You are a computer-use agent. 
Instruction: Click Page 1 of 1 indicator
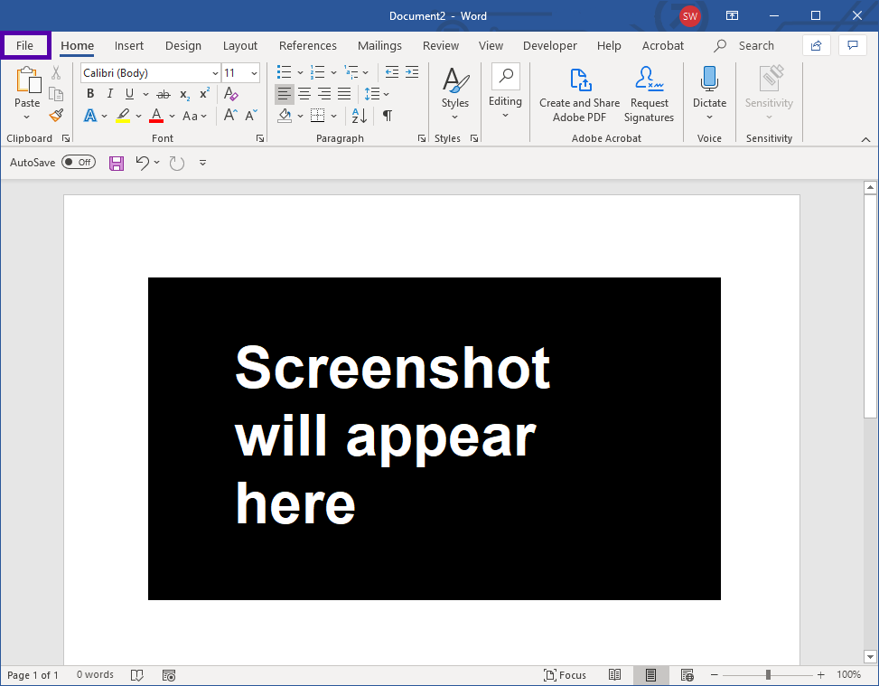point(33,675)
